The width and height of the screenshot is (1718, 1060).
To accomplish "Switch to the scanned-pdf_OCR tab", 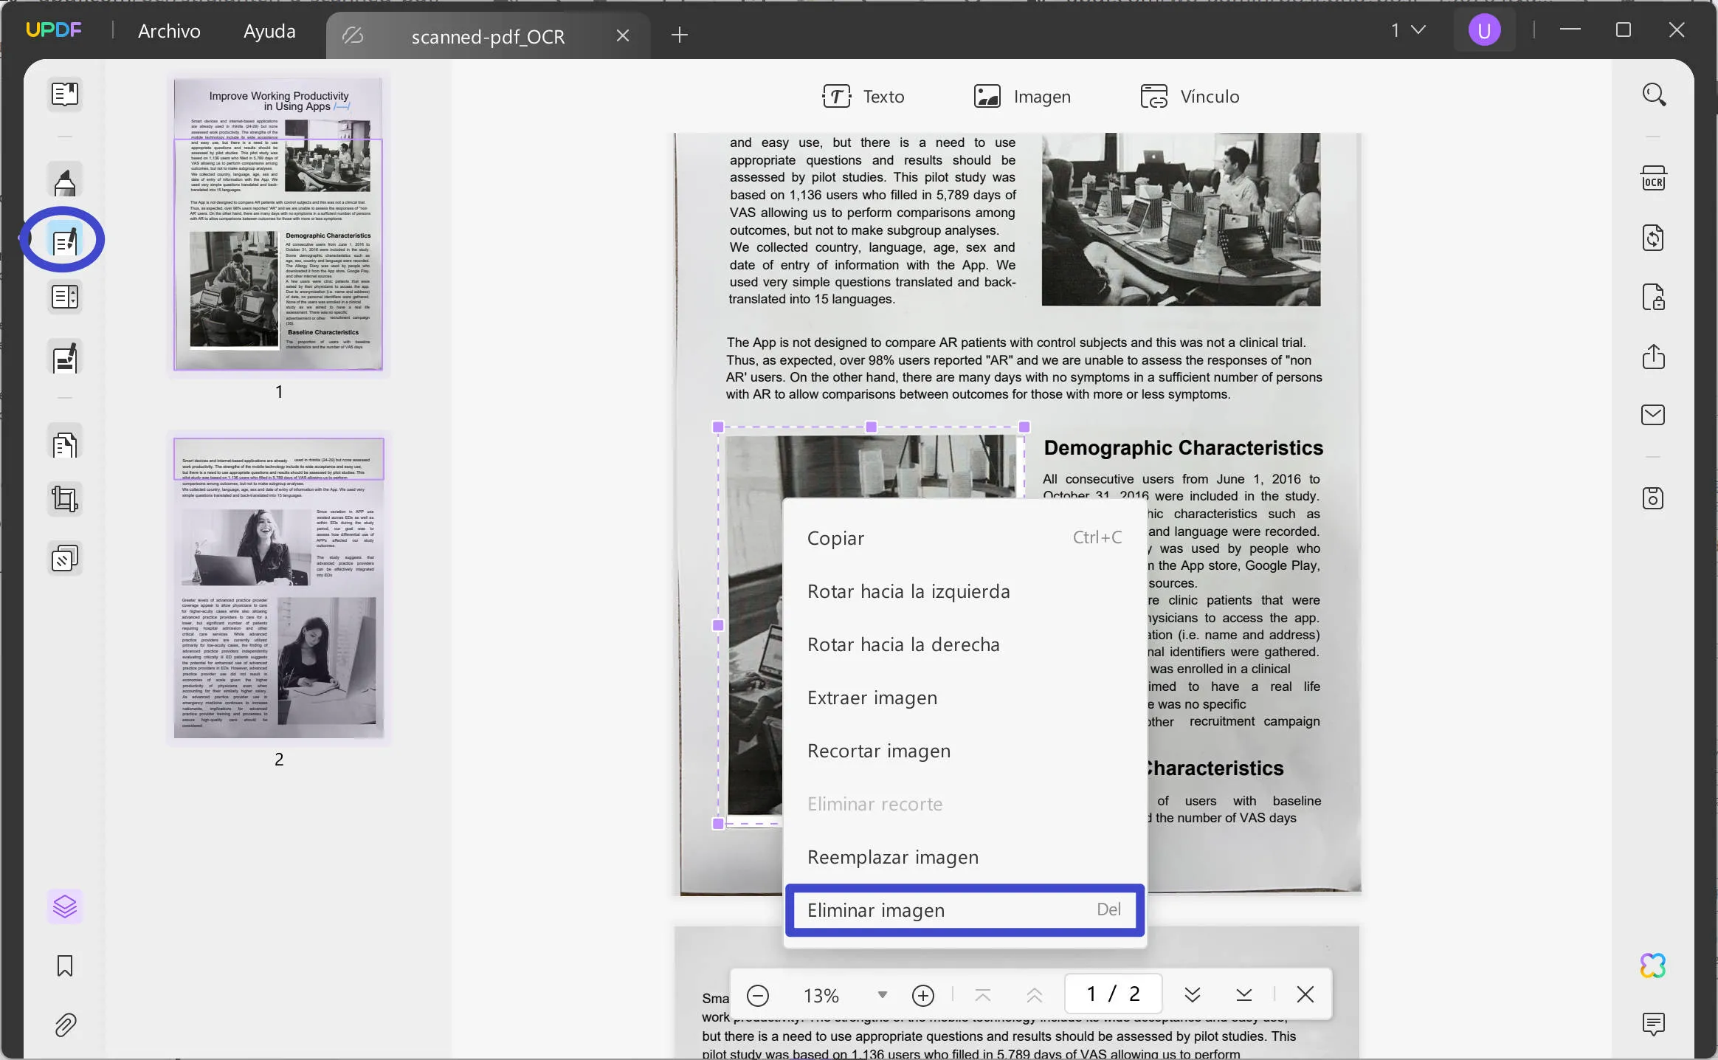I will [488, 36].
